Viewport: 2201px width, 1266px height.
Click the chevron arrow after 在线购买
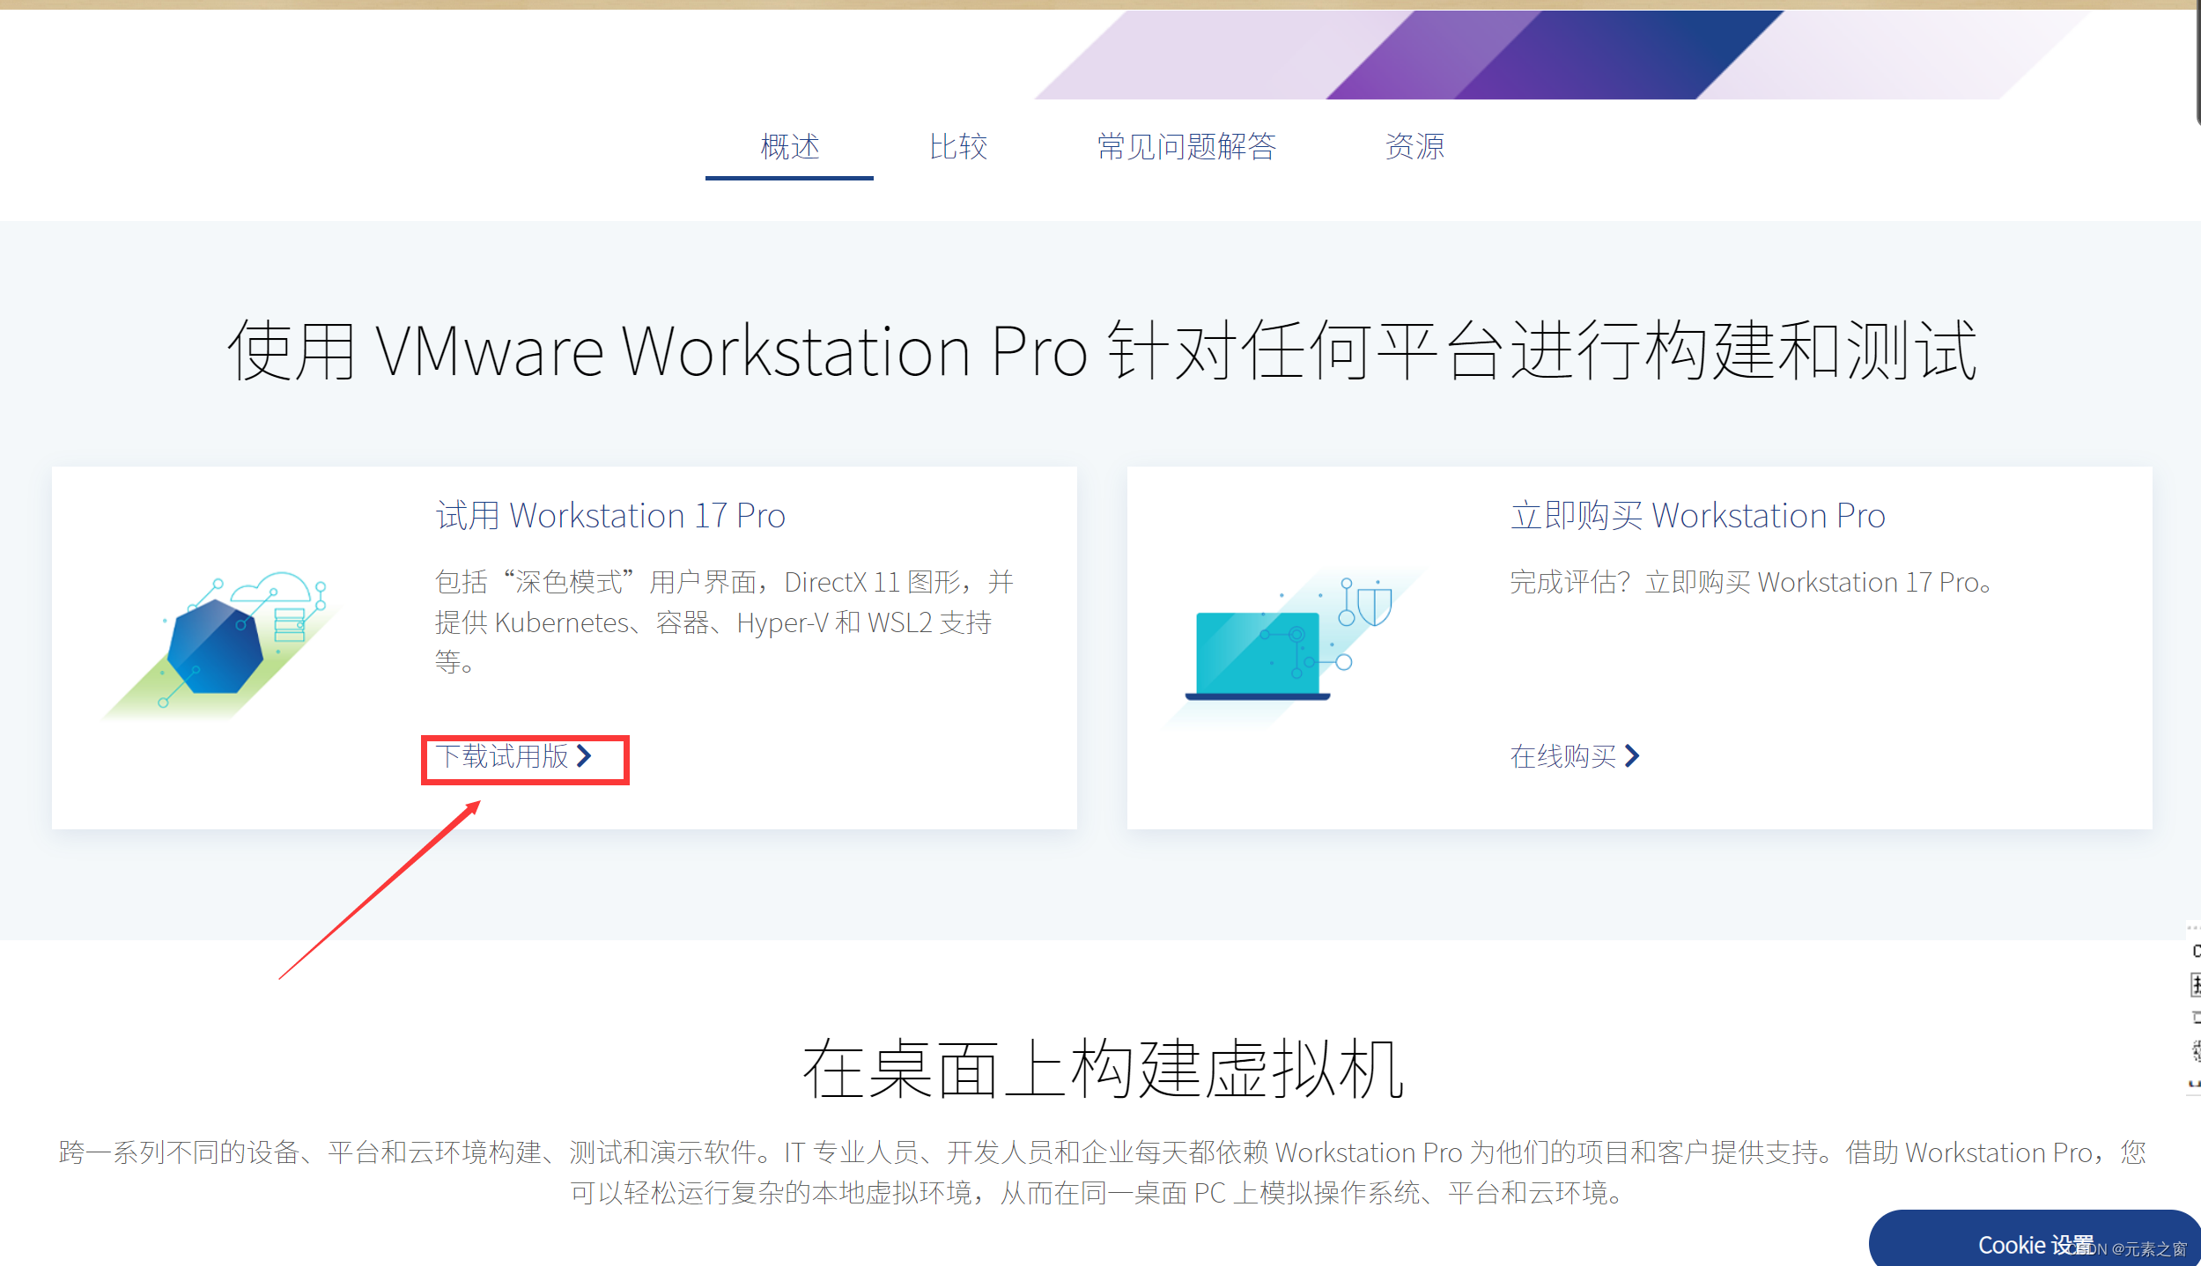coord(1632,755)
